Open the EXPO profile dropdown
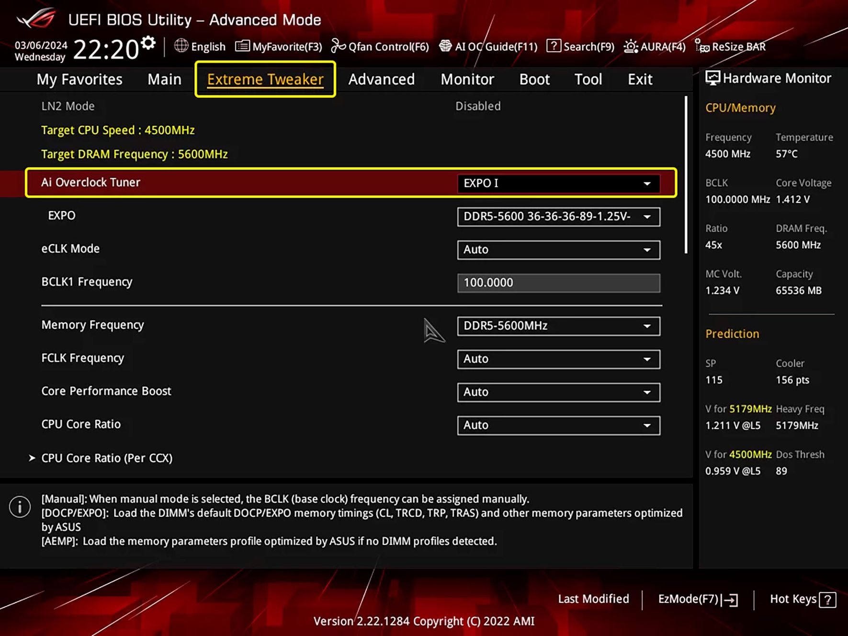This screenshot has width=848, height=636. tap(558, 216)
